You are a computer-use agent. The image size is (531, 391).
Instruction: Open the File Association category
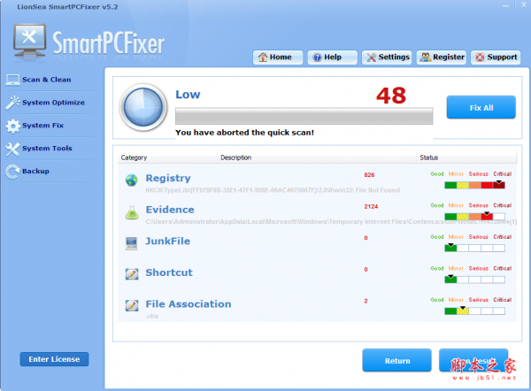(189, 304)
